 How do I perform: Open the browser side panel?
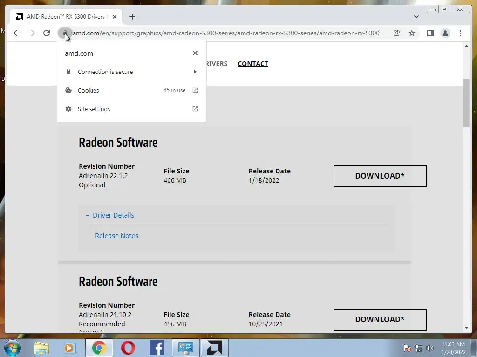[430, 33]
